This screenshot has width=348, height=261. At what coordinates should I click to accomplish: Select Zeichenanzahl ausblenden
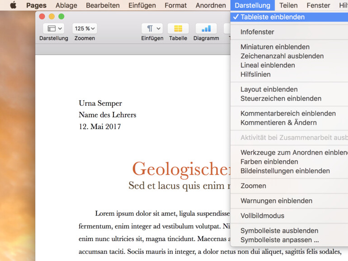(x=289, y=56)
